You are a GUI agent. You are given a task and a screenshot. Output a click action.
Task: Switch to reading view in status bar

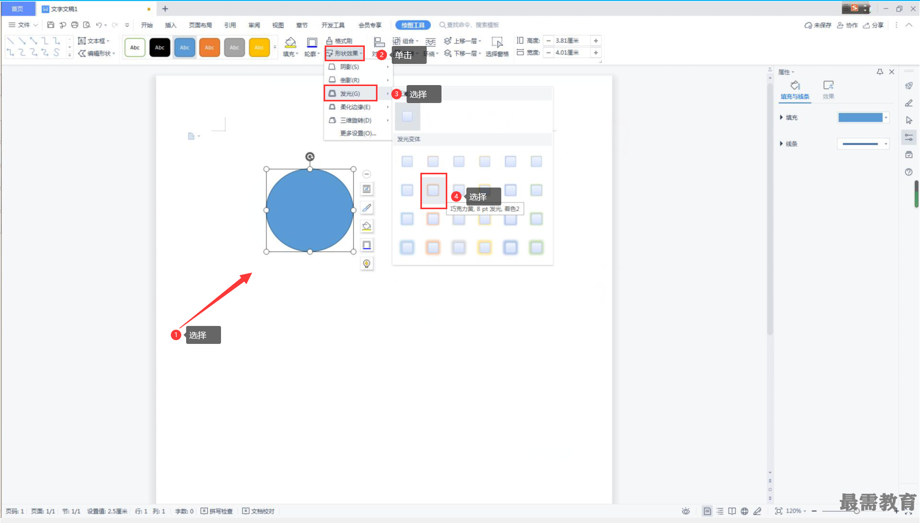pyautogui.click(x=732, y=511)
